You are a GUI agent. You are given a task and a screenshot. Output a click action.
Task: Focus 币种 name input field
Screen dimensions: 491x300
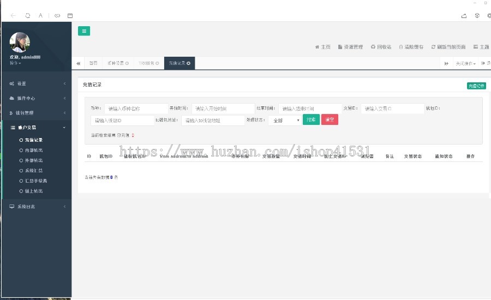(x=136, y=109)
